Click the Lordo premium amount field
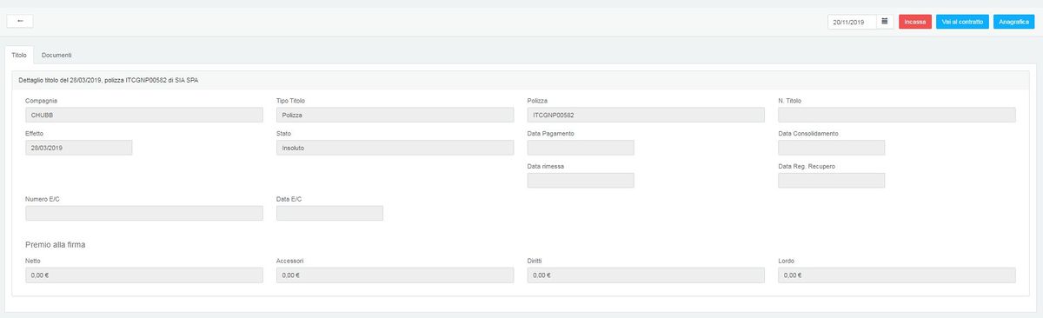The height and width of the screenshot is (318, 1043). coord(897,275)
